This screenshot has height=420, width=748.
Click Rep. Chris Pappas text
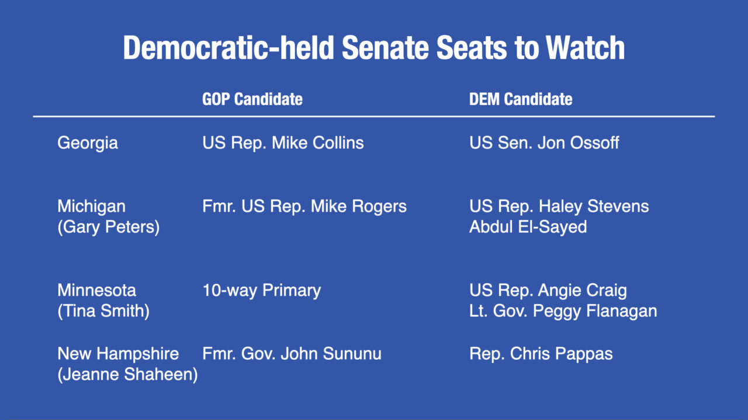click(541, 353)
